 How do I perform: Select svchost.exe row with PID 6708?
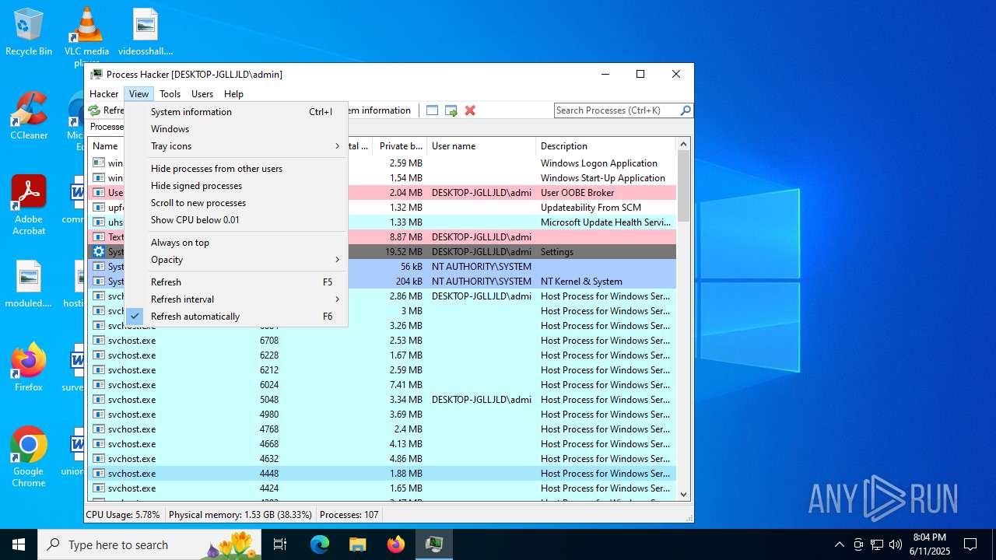[x=382, y=341]
